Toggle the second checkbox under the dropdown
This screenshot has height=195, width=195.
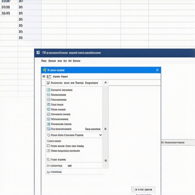point(48,150)
